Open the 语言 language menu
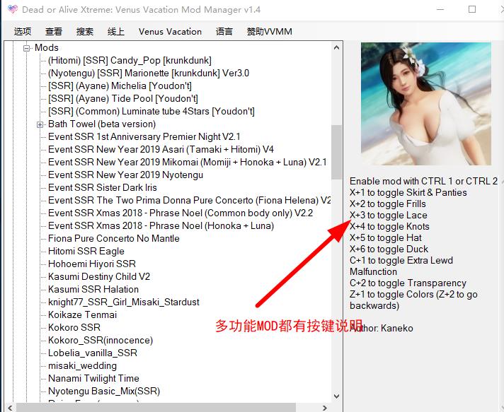 tap(224, 31)
